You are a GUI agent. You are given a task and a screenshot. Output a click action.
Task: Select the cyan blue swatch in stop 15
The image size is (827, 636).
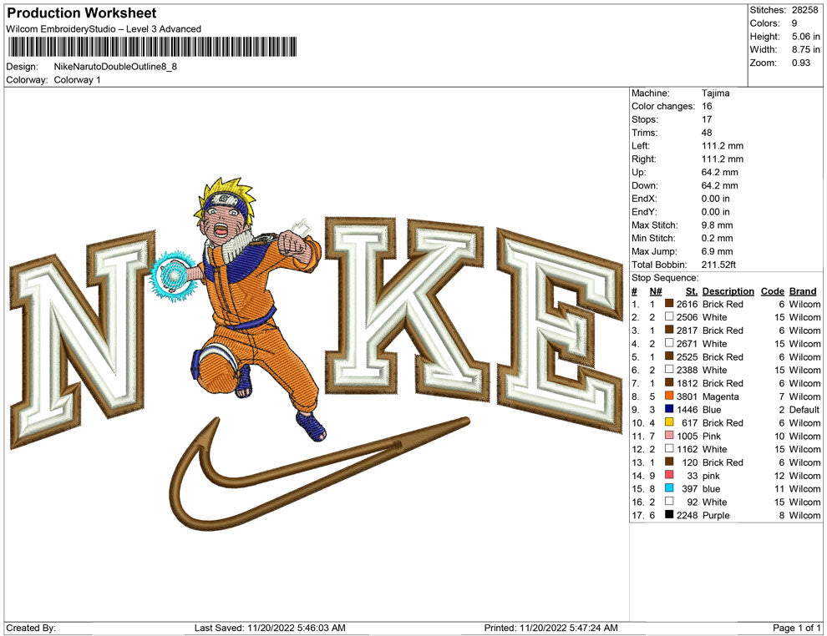pos(669,489)
